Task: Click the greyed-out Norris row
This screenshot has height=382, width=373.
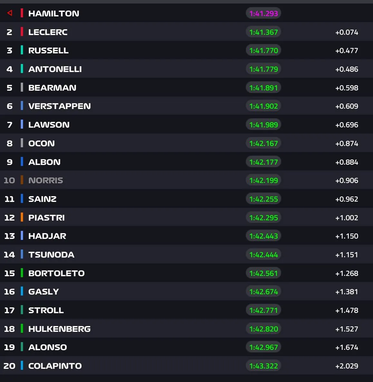Action: [186, 180]
